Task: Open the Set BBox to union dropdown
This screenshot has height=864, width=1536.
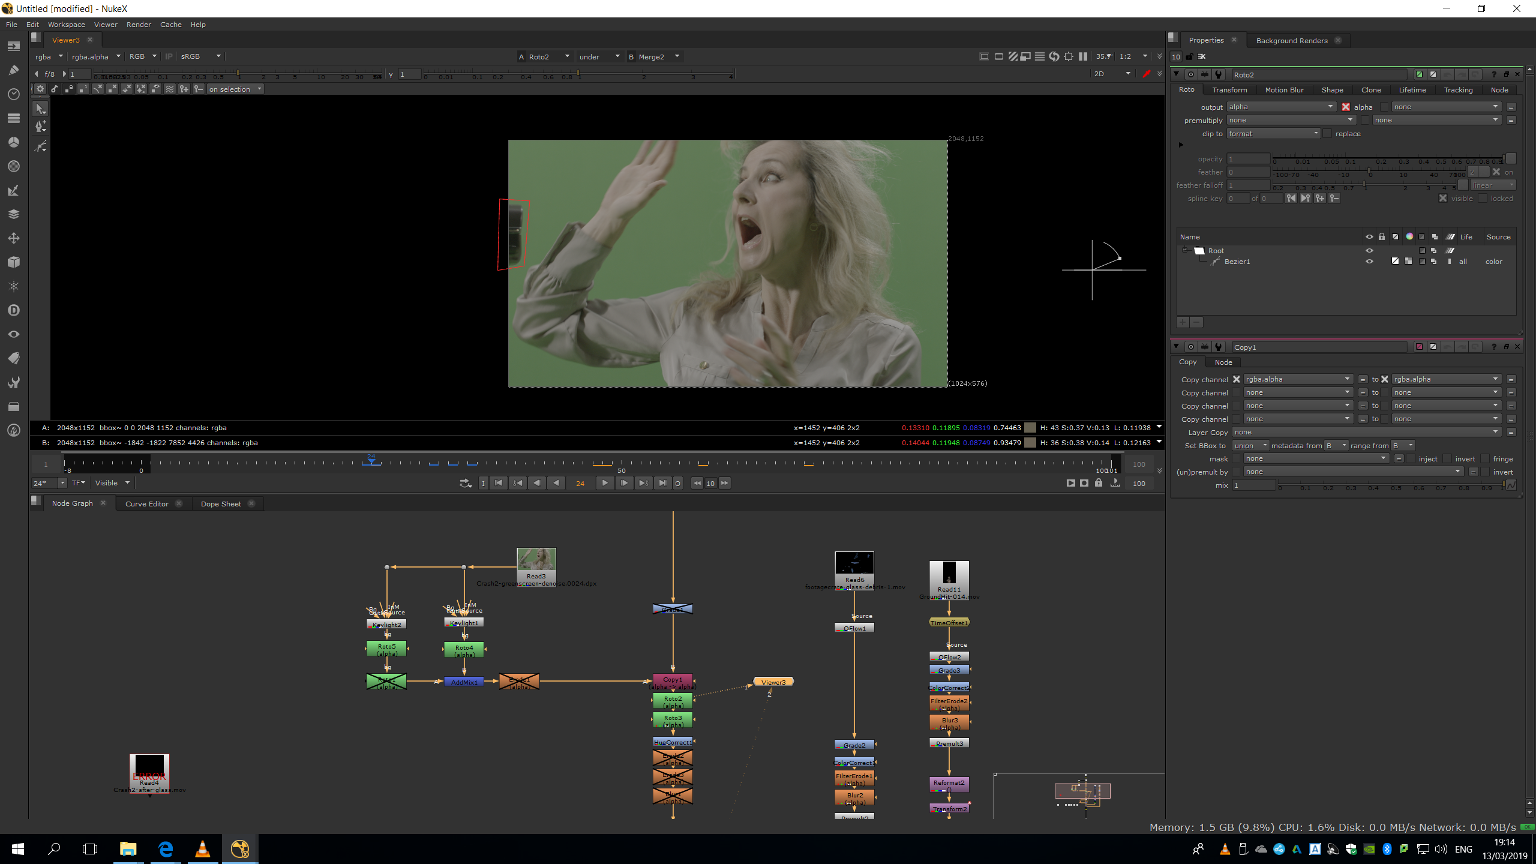Action: tap(1250, 446)
